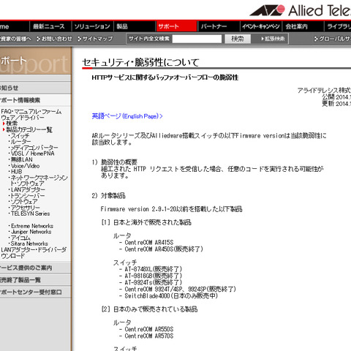Open the 会社案内 menu tab
Image resolution: width=351 pixels, height=351 pixels.
[303, 26]
